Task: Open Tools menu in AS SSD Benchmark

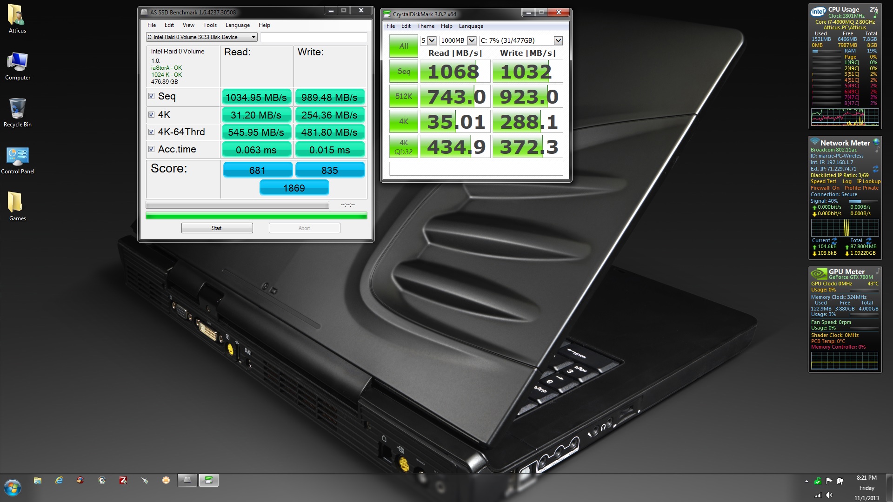Action: coord(210,25)
